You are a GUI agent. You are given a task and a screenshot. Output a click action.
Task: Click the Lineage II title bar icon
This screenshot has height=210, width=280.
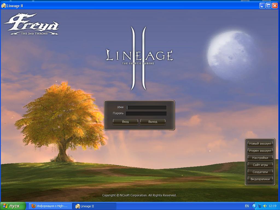[x=3, y=5]
